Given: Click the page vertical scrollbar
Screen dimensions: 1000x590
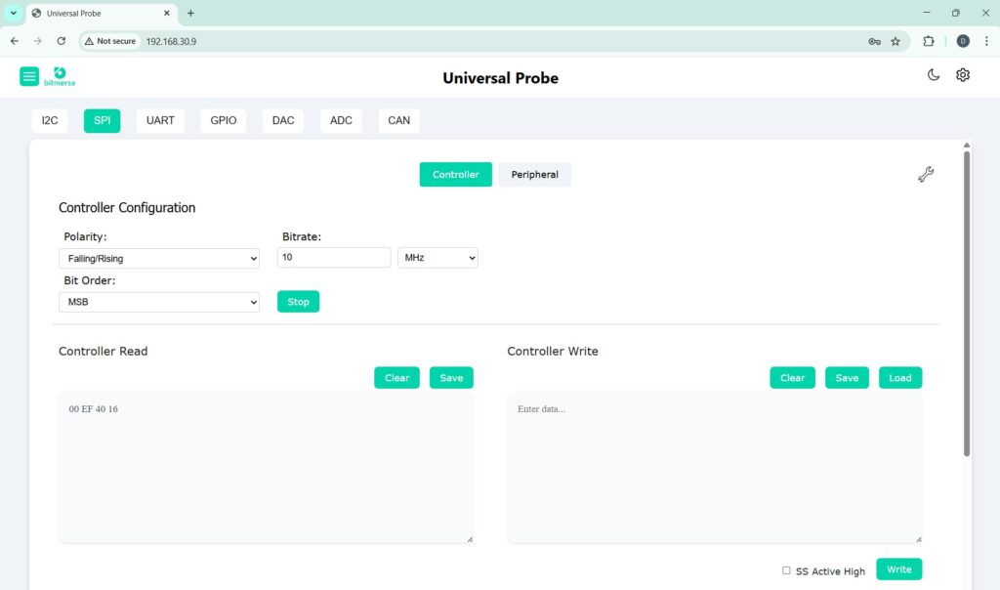Looking at the screenshot, I should coord(967,303).
